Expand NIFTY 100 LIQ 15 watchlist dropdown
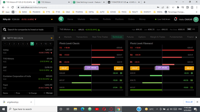Image resolution: width=200 pixels, height=112 pixels. coord(51,38)
